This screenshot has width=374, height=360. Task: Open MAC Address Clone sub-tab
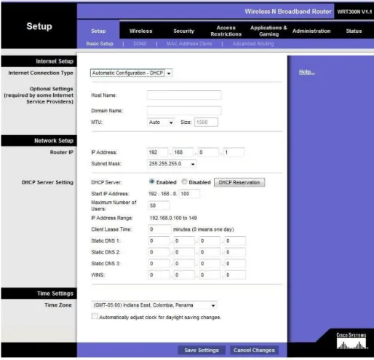(189, 44)
